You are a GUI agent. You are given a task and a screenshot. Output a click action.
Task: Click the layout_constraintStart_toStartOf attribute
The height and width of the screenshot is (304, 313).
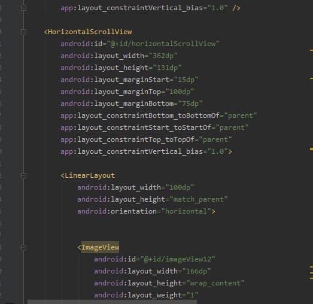pos(144,127)
